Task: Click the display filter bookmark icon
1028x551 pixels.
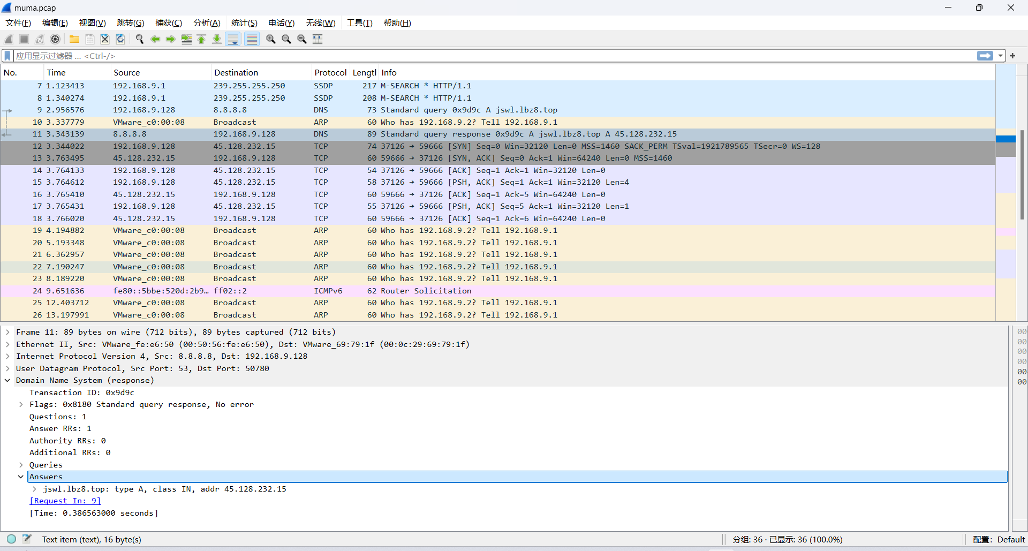Action: tap(7, 56)
